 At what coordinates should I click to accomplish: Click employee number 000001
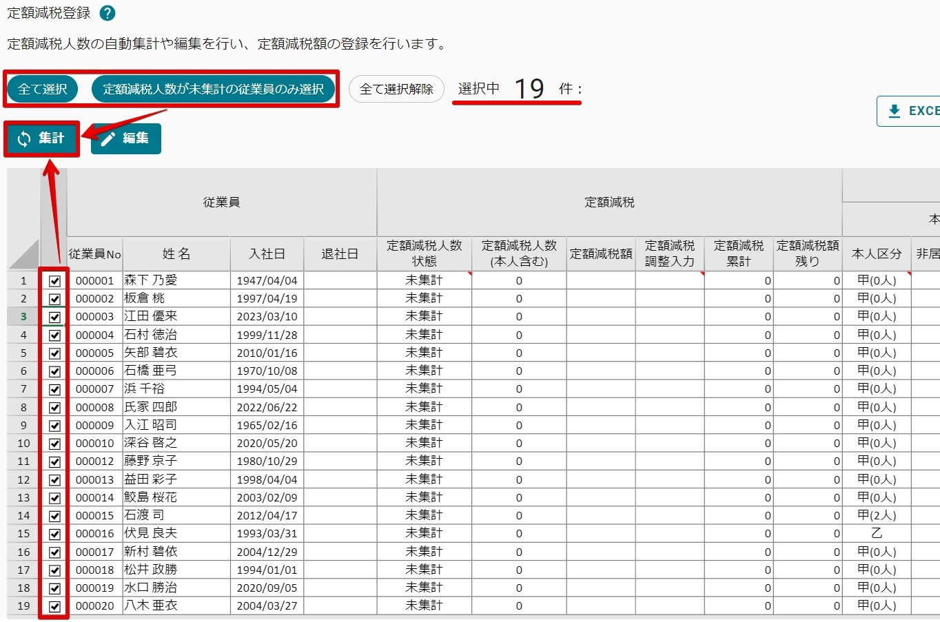[x=95, y=281]
